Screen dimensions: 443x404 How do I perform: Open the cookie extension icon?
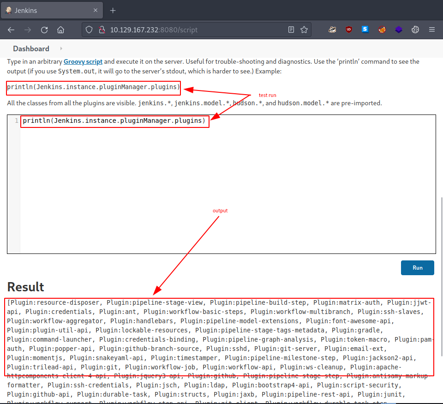coord(415,30)
